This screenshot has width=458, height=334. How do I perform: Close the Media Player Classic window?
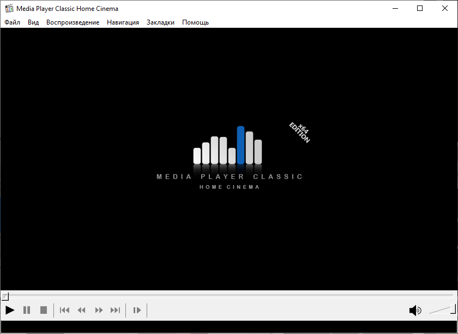tap(444, 9)
